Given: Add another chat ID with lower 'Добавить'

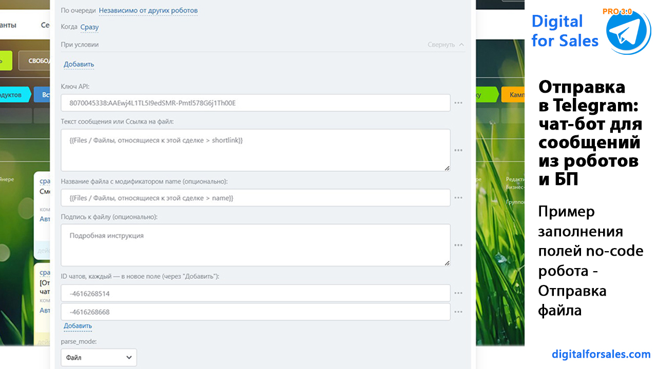Looking at the screenshot, I should pos(78,326).
